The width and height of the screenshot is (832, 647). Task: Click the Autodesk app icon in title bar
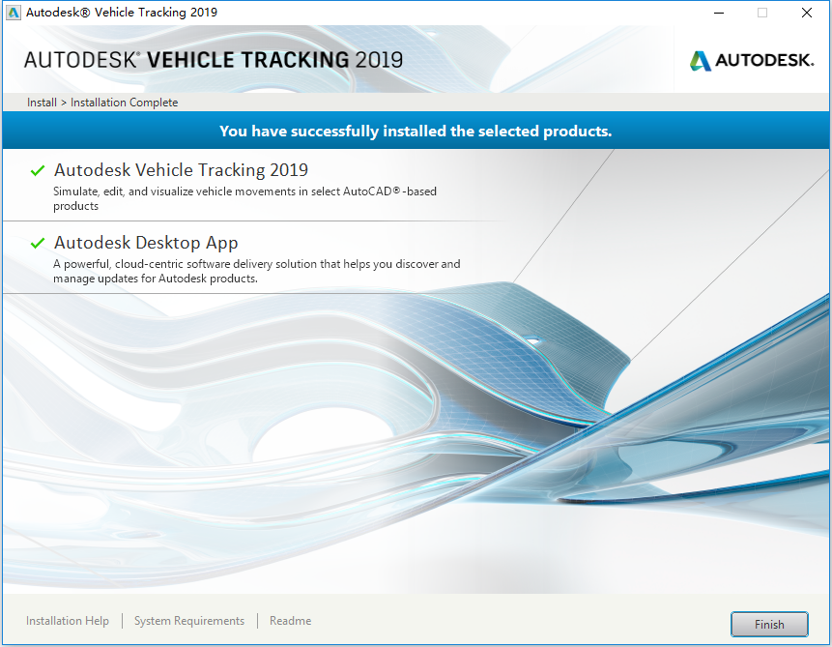tap(14, 13)
